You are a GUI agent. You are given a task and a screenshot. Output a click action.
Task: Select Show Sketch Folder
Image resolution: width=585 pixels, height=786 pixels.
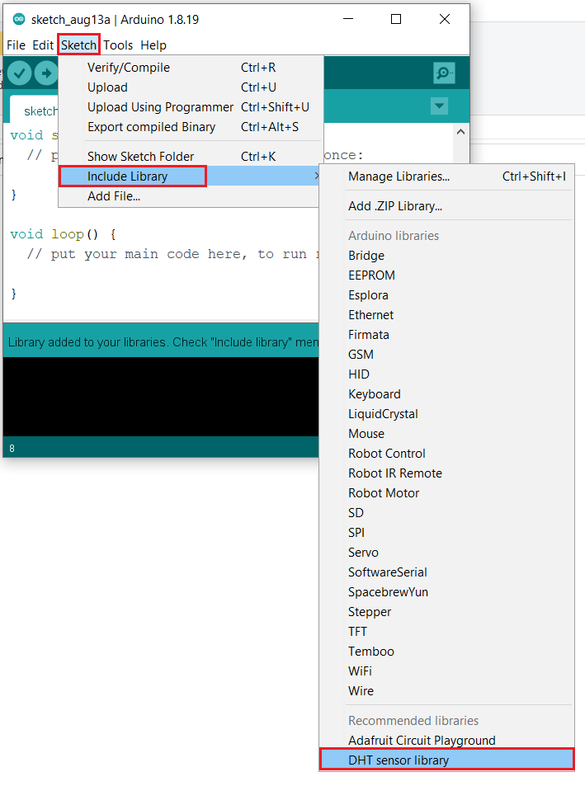coord(190,157)
